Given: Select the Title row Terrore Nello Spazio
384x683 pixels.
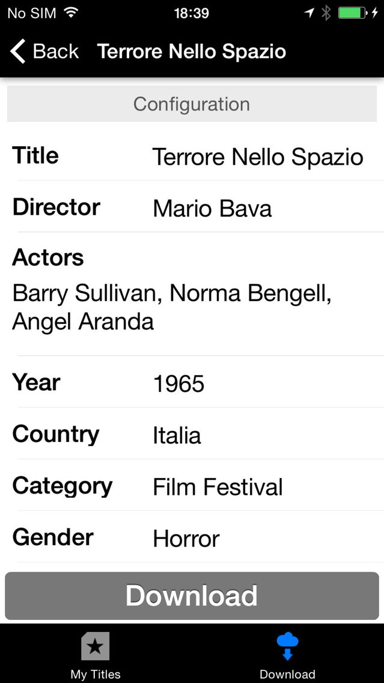Looking at the screenshot, I should pyautogui.click(x=192, y=156).
